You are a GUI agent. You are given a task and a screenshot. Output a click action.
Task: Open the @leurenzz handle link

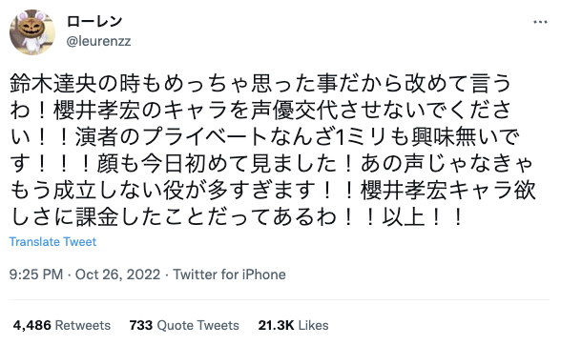tap(99, 41)
